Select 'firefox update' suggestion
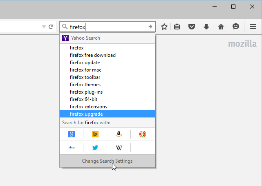The width and height of the screenshot is (262, 186). (107, 63)
